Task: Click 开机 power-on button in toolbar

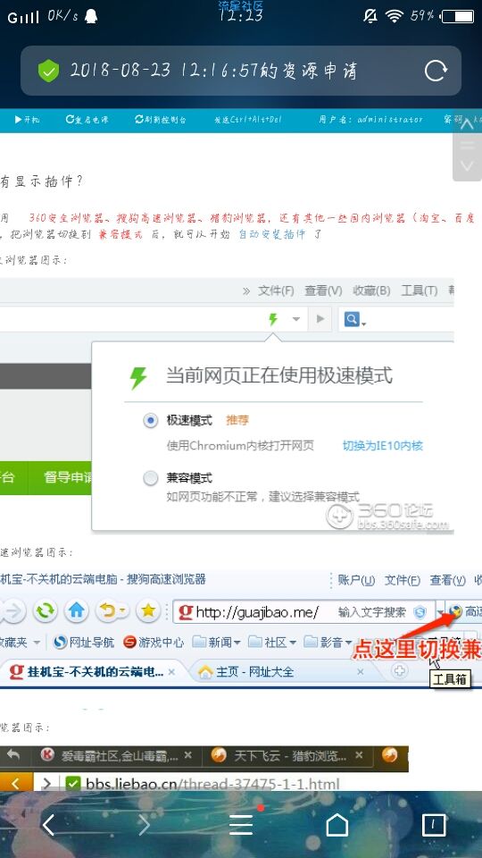Action: point(27,119)
